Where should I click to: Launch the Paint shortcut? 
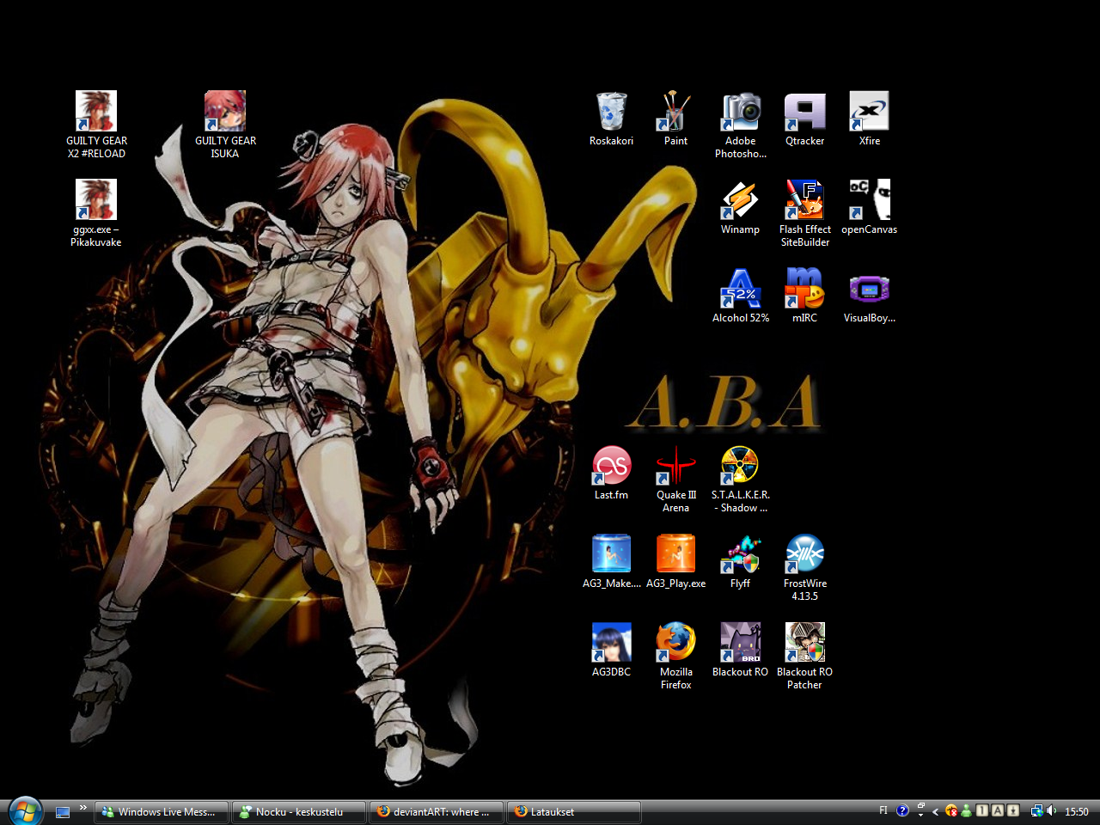pyautogui.click(x=675, y=119)
